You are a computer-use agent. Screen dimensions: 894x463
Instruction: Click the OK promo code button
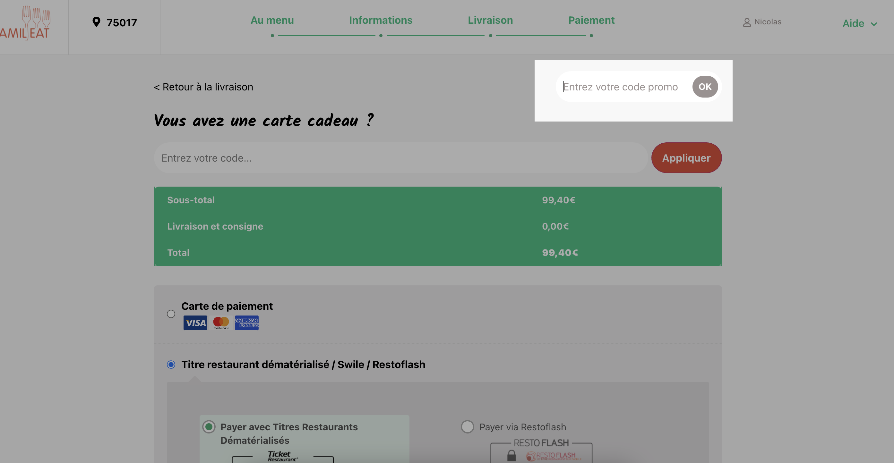tap(705, 87)
